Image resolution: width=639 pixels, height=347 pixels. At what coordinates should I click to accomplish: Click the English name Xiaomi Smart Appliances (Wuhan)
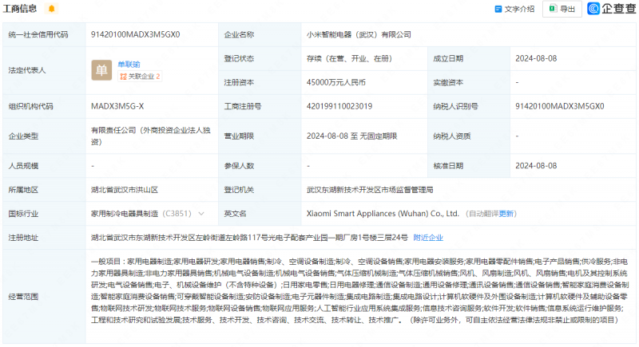click(383, 214)
